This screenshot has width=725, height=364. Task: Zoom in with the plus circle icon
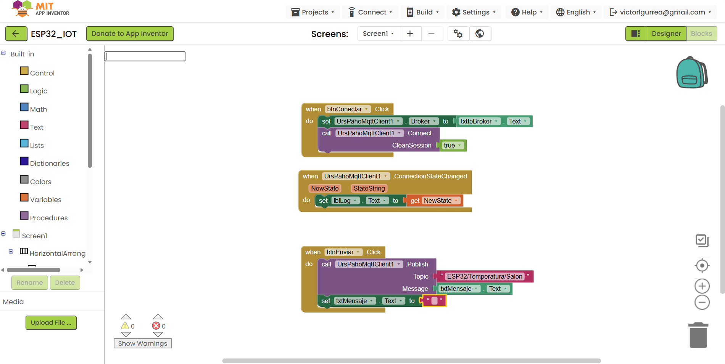pos(702,286)
